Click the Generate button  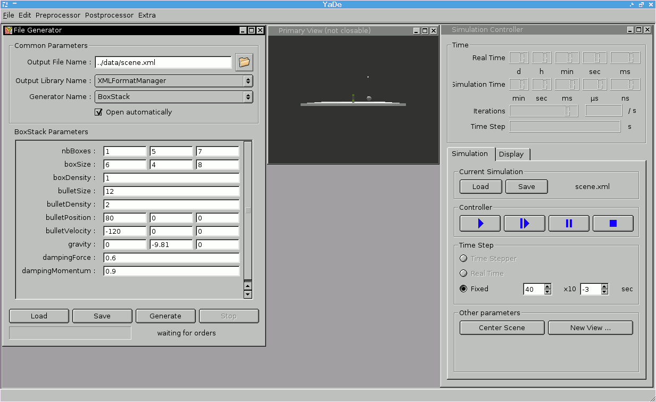tap(165, 316)
